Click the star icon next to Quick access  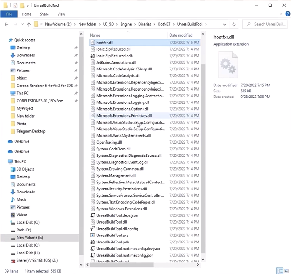pyautogui.click(x=11, y=40)
